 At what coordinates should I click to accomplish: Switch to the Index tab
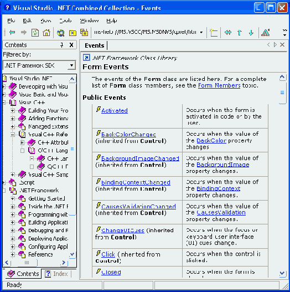click(x=56, y=274)
